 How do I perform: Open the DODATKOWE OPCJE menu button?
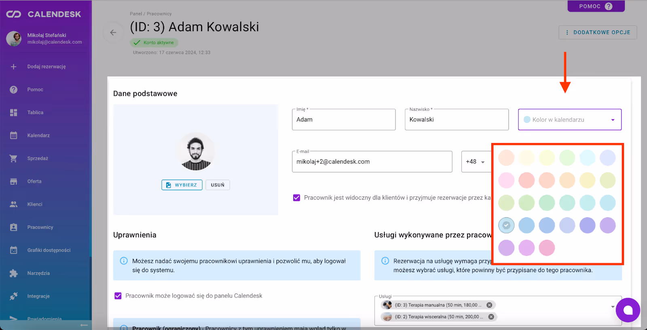coord(598,32)
